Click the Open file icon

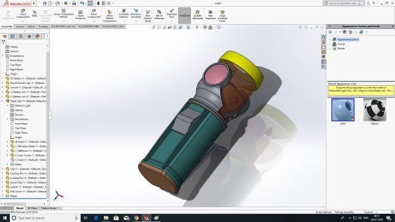point(57,3)
